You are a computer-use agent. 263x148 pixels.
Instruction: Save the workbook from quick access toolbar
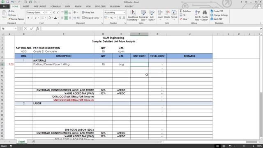[x=7, y=2]
